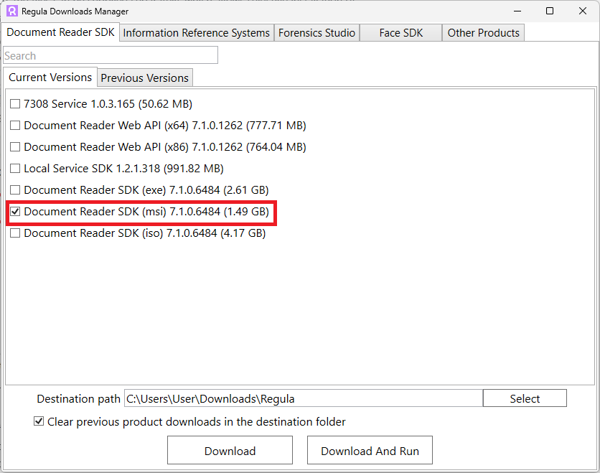Select the Current Versions tab
The image size is (600, 473).
click(50, 78)
